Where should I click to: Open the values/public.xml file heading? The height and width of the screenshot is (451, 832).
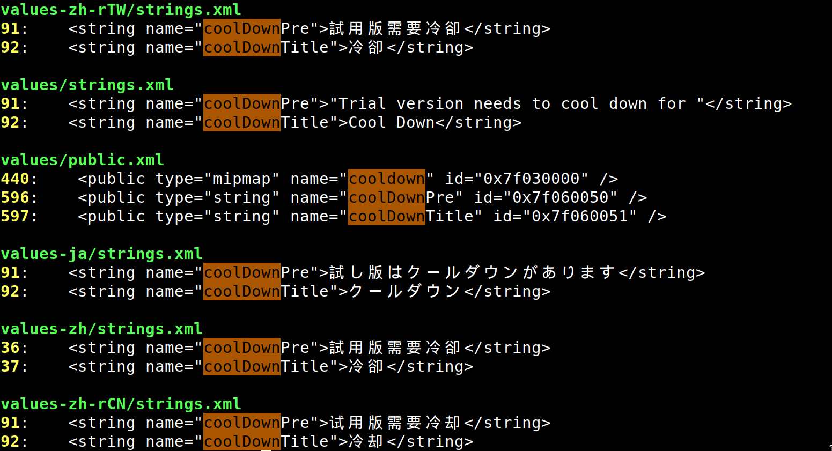point(82,160)
